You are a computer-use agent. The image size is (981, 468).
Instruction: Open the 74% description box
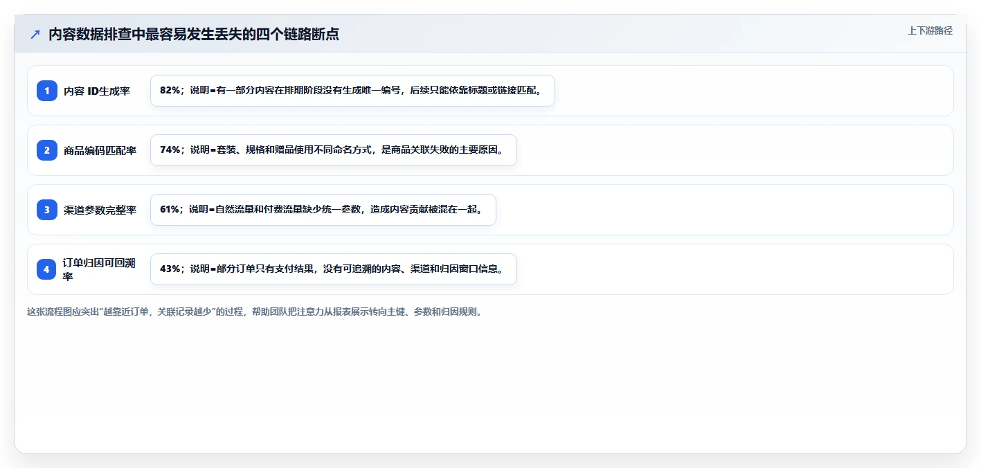(x=334, y=150)
